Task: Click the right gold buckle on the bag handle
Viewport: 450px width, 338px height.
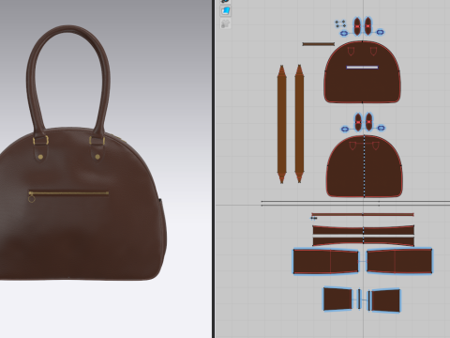Action: click(x=97, y=141)
